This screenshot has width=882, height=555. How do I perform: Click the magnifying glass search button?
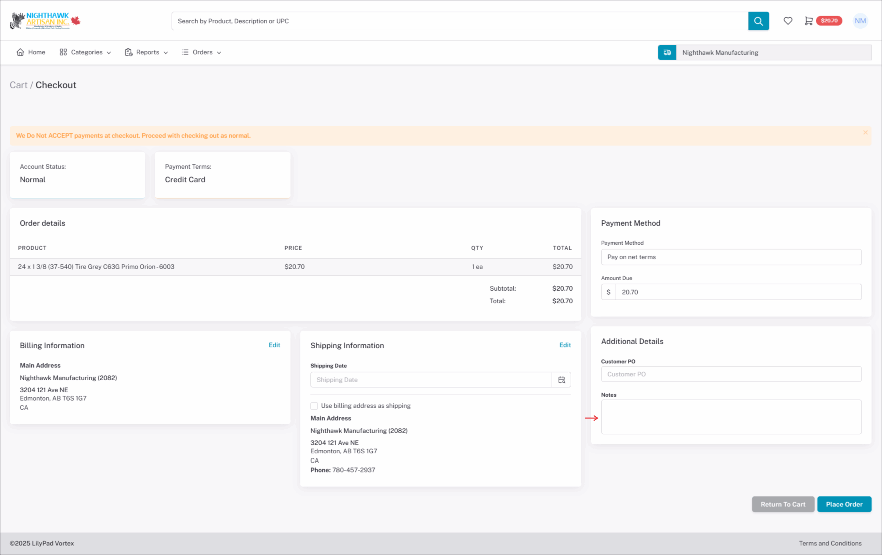pyautogui.click(x=758, y=21)
